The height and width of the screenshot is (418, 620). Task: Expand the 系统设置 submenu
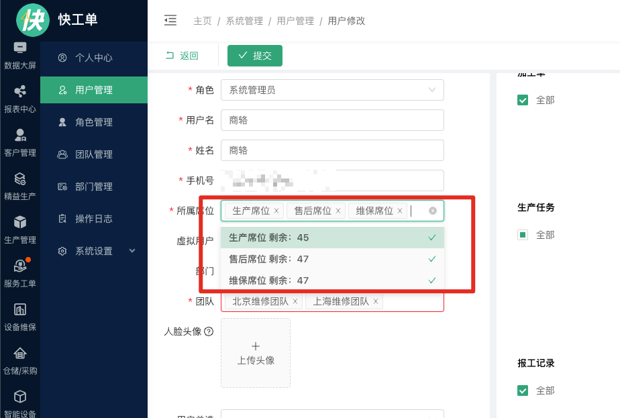click(94, 251)
